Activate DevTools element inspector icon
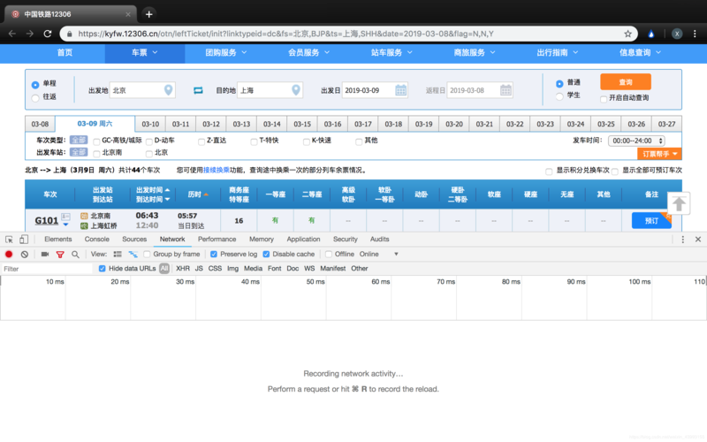 [9, 240]
